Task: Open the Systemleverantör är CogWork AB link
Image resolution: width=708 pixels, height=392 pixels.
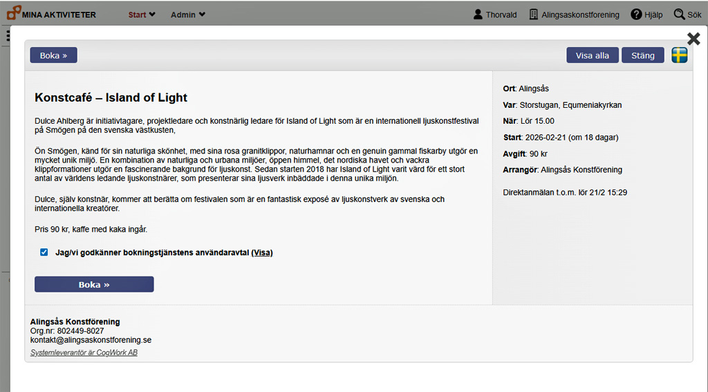Action: coord(84,353)
